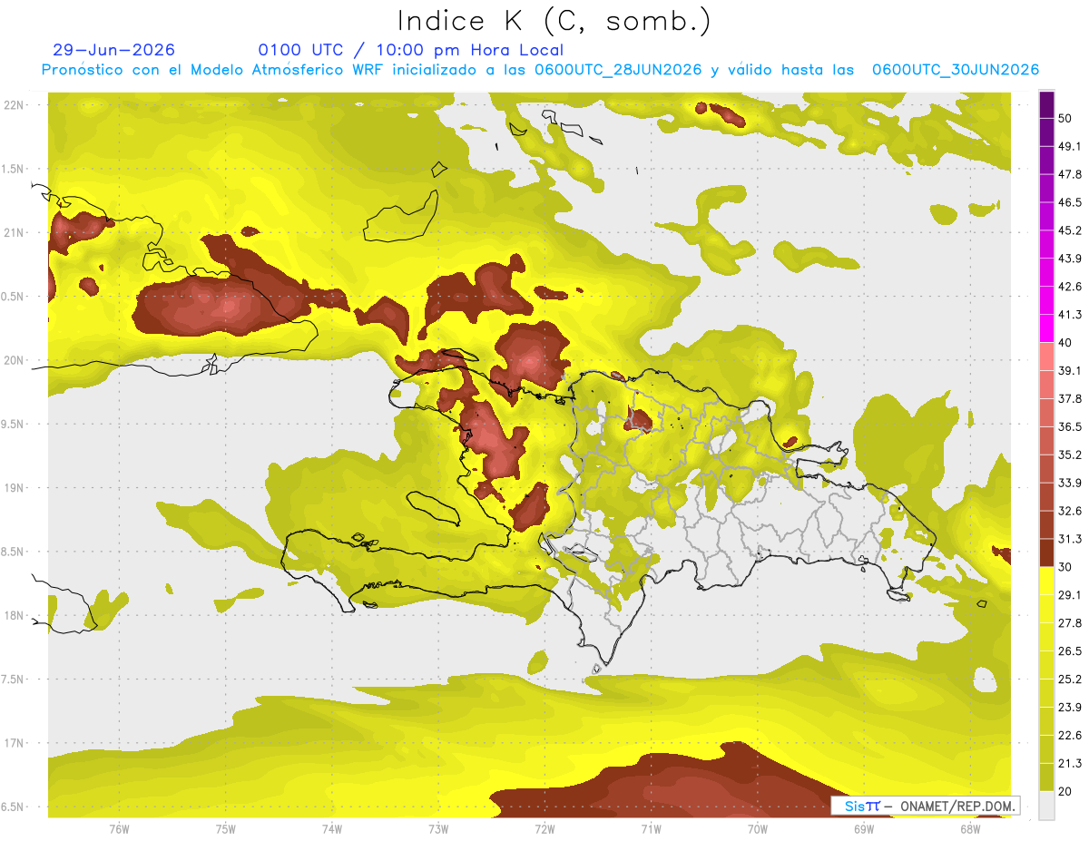Screen dimensions: 1089x841
Task: Pick the dark brown colorbar swatch just above 30
Action: click(1047, 553)
